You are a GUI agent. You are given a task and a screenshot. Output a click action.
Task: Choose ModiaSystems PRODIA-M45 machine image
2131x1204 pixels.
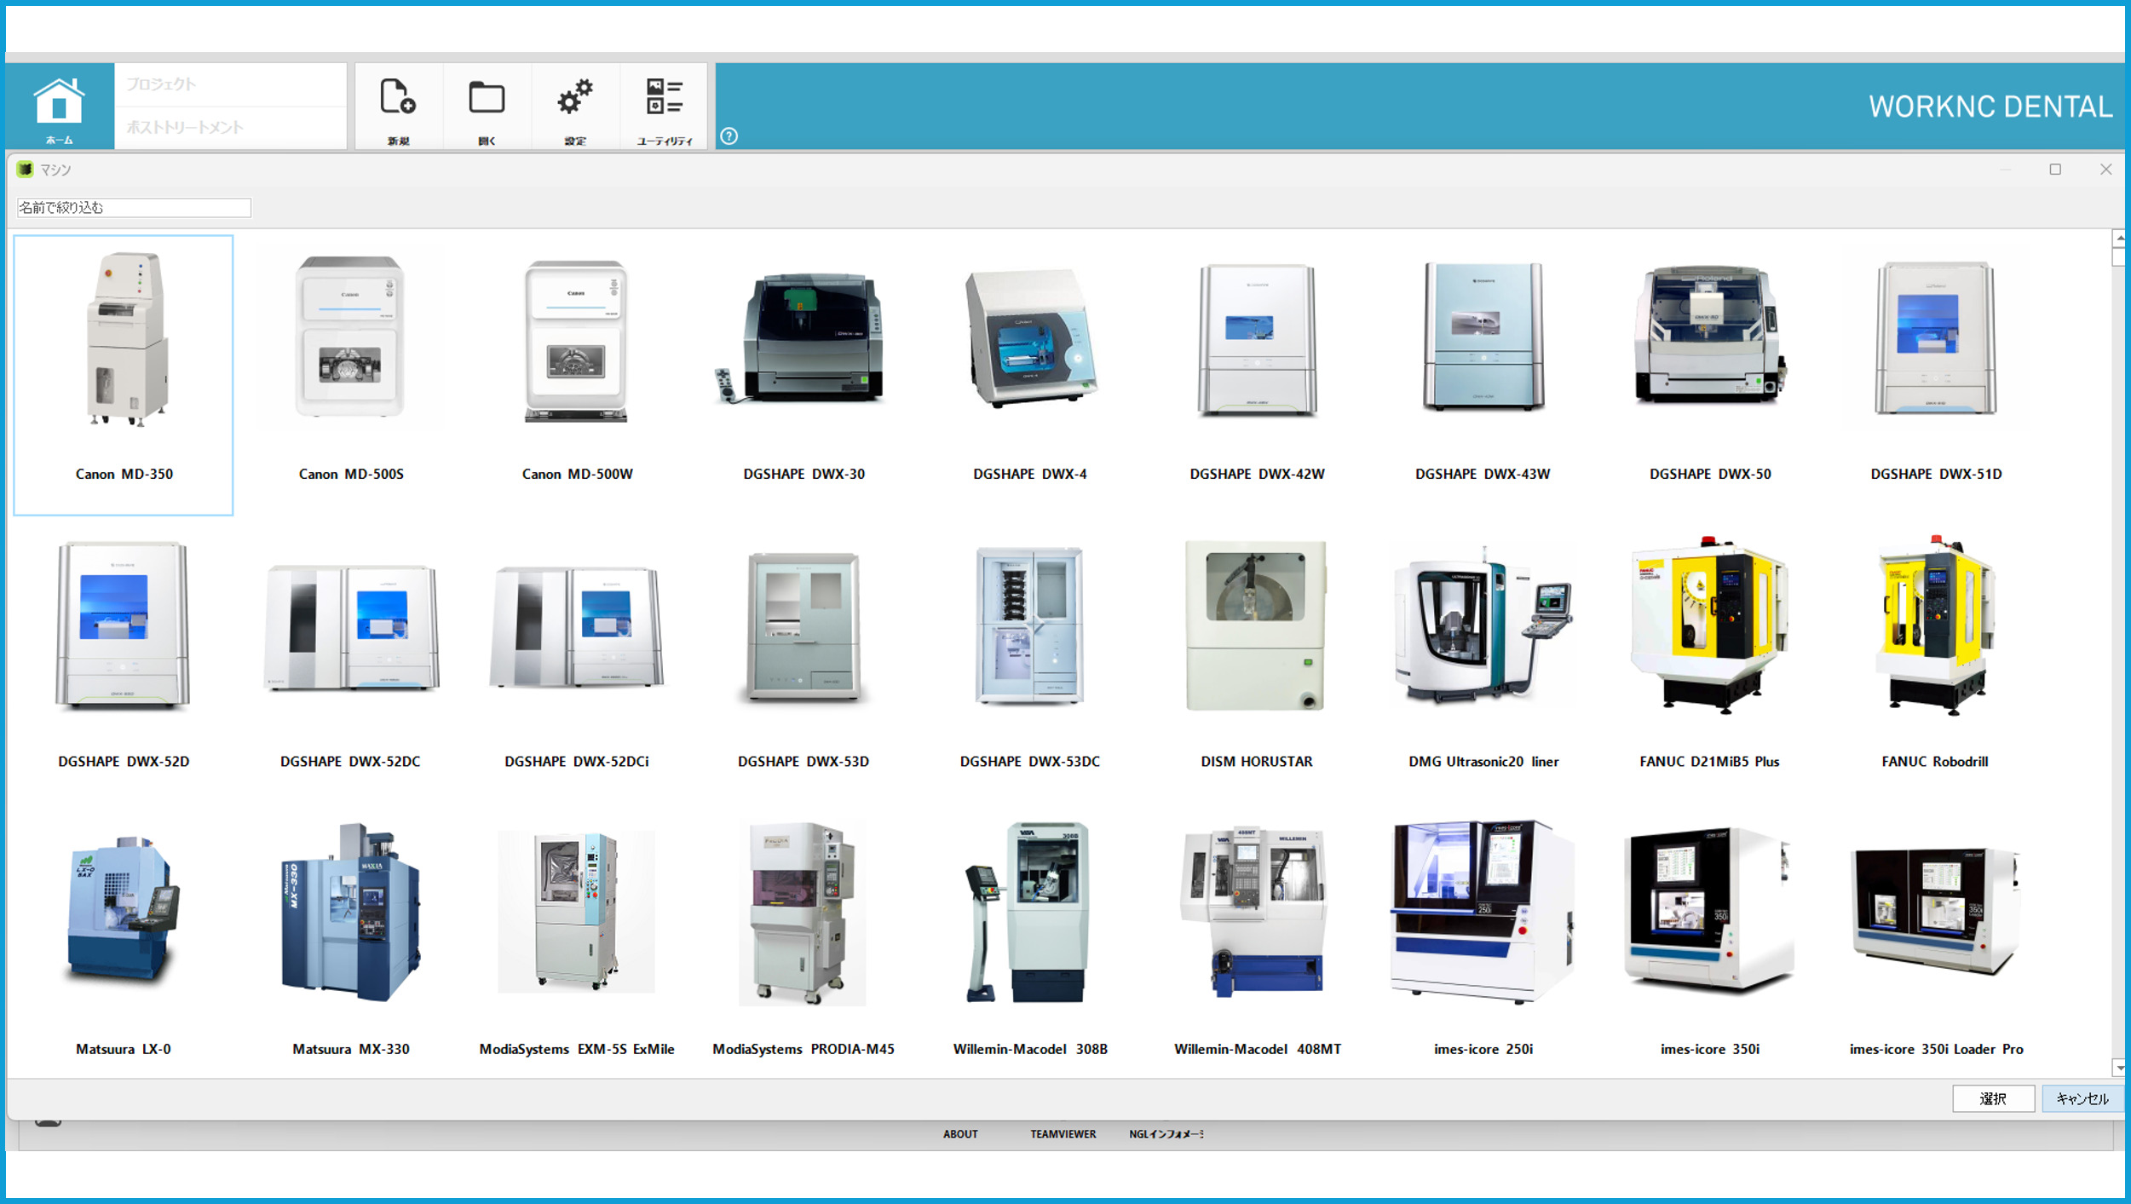click(803, 913)
